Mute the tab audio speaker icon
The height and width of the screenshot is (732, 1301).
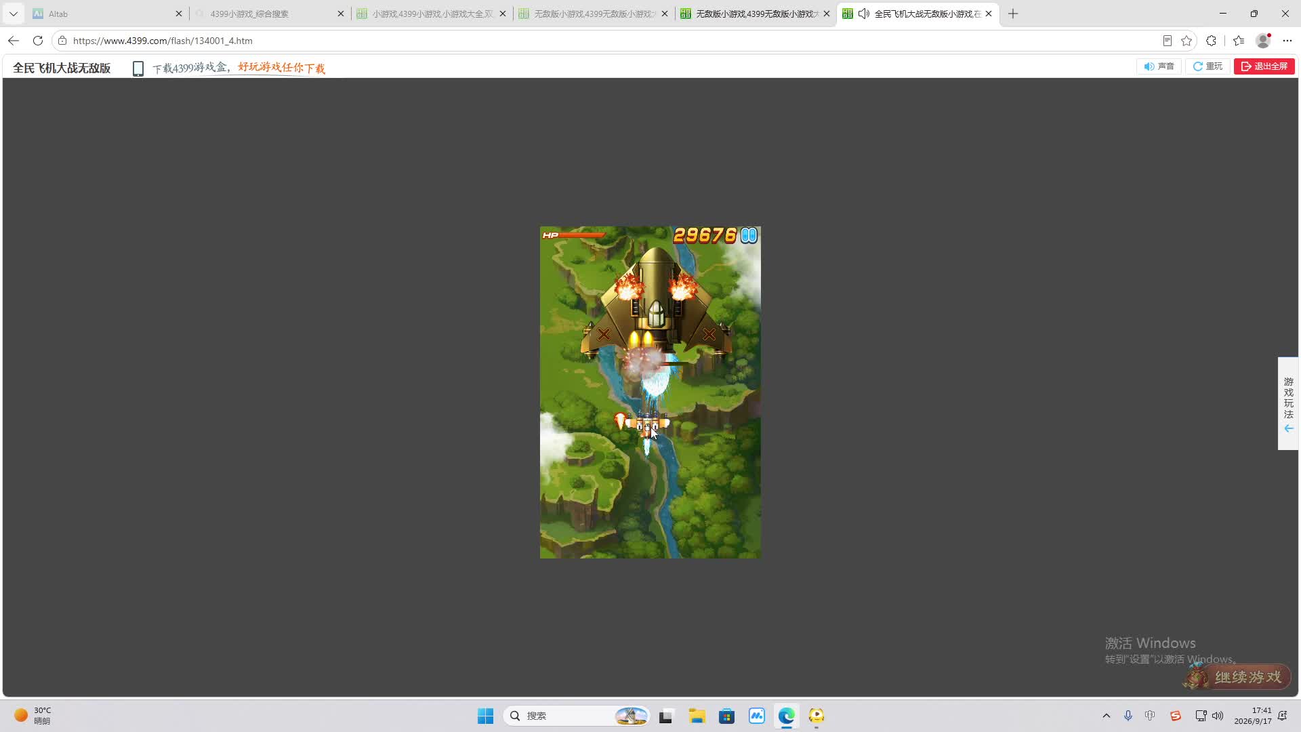pos(864,14)
